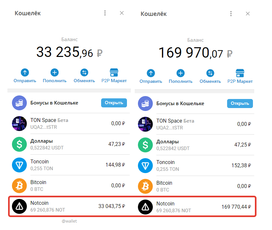Tap Обменять swap icon in right wallet

click(210, 73)
